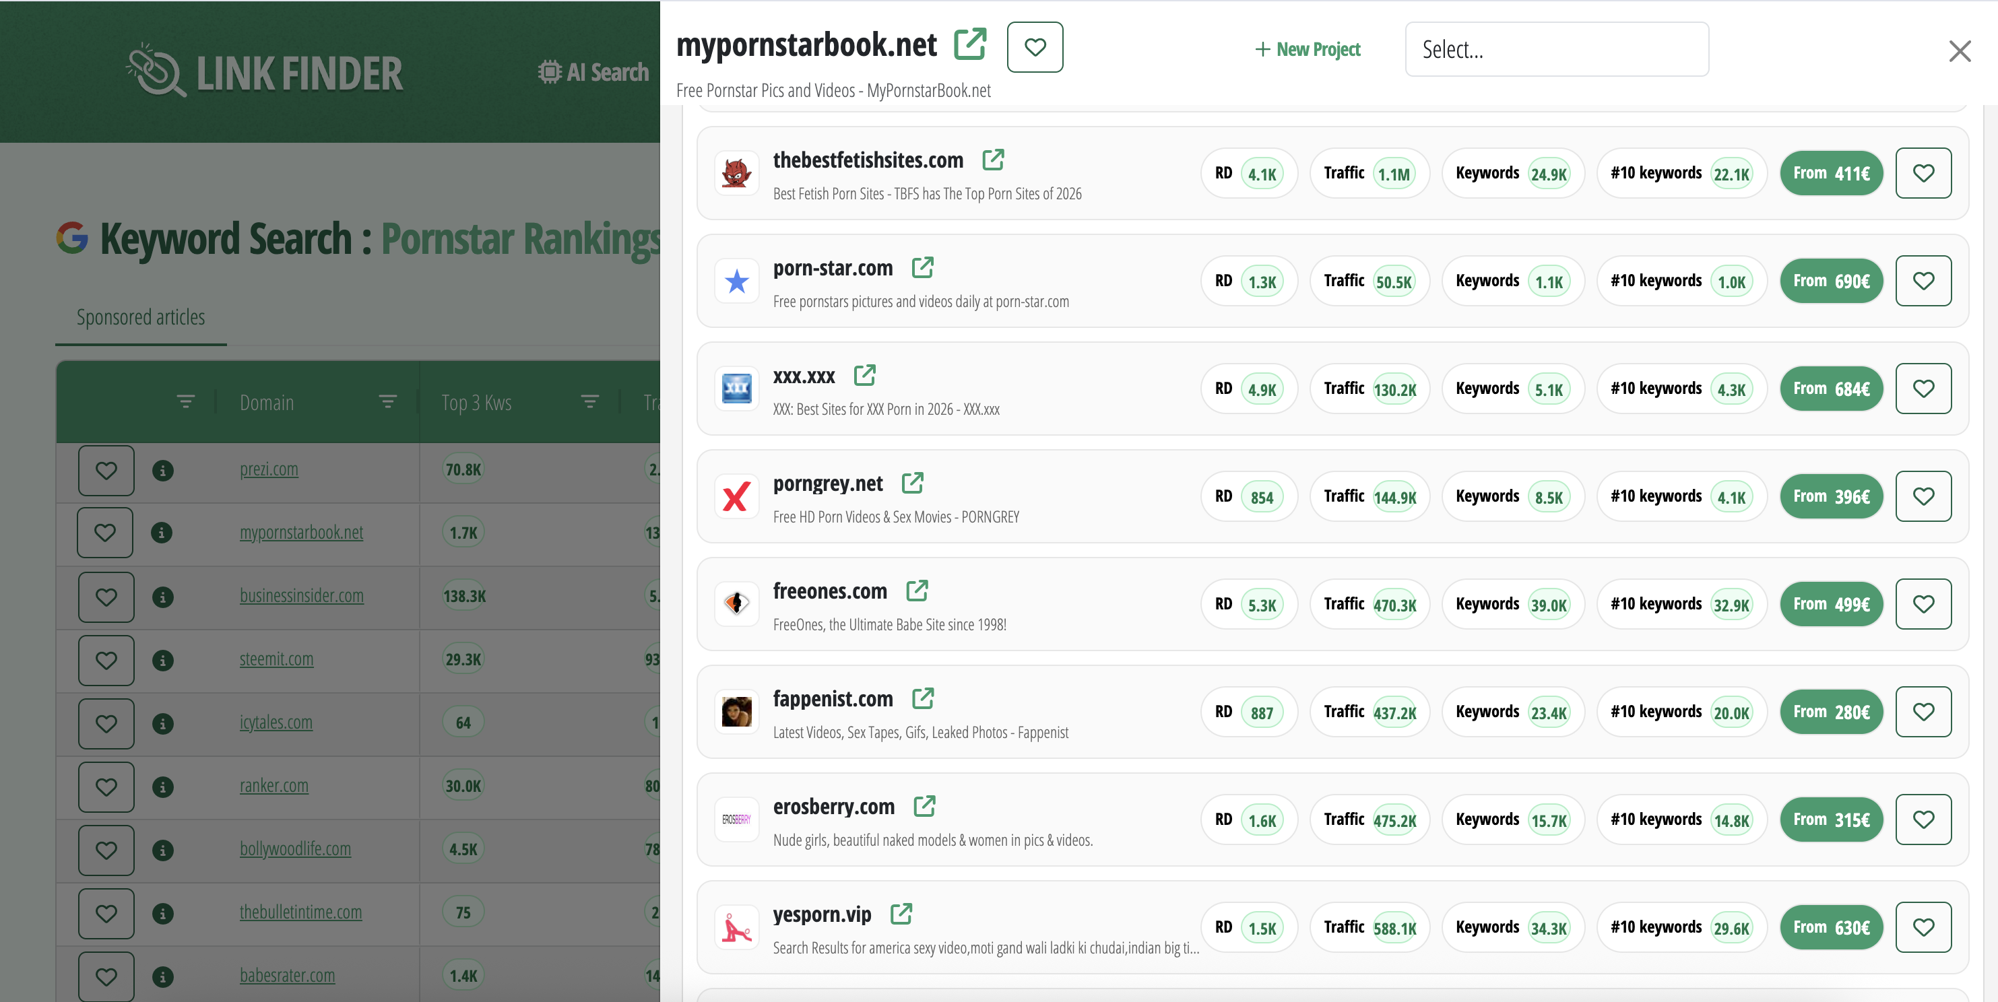Show info for bollywoodlife.com row

coord(162,850)
